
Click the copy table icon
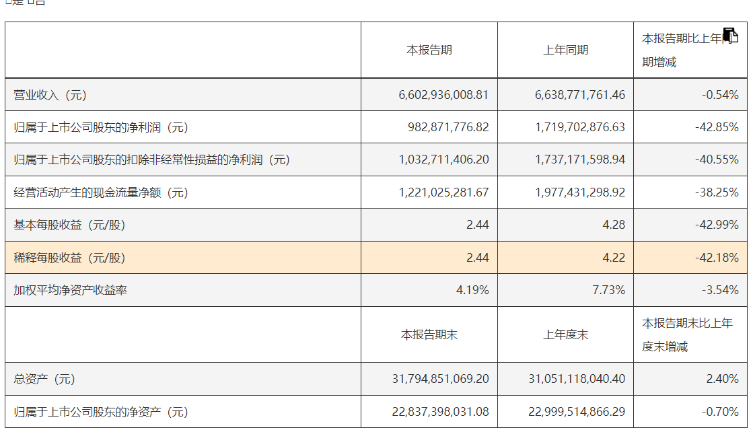(x=730, y=36)
